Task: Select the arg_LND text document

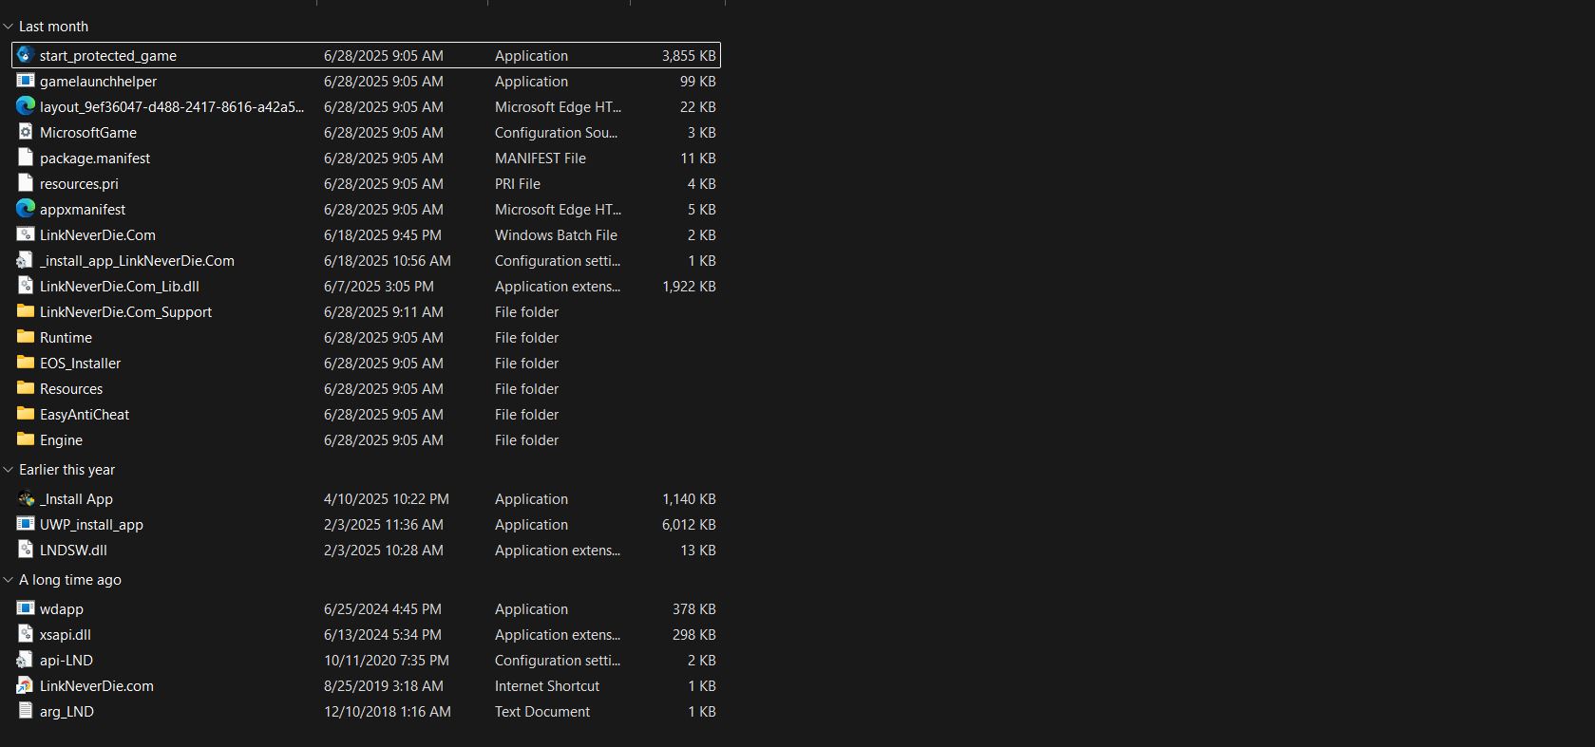Action: click(66, 712)
